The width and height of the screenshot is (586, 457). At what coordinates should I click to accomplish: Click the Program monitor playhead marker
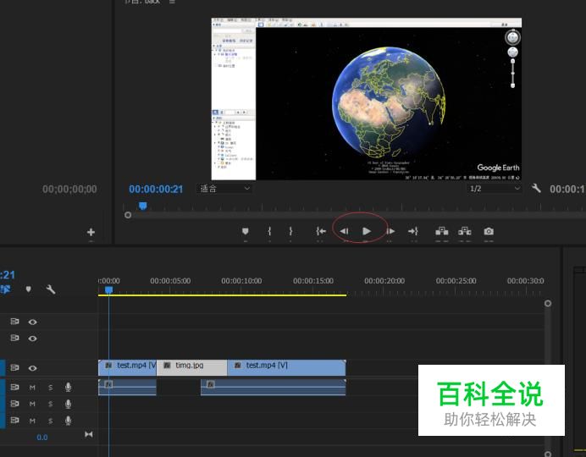(x=143, y=206)
